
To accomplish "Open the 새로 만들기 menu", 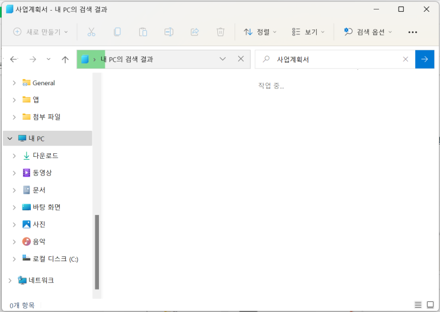I will (41, 32).
